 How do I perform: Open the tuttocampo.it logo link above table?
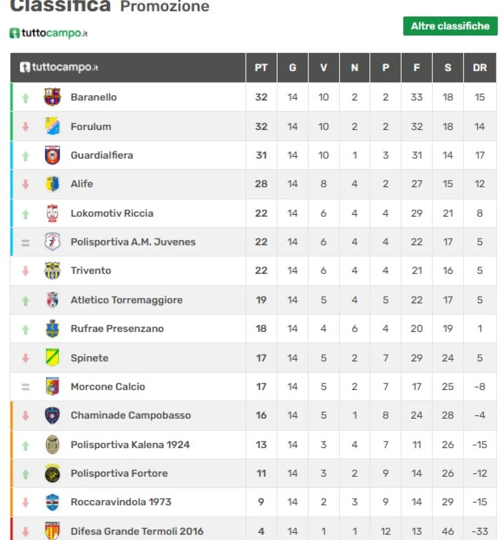coord(48,33)
